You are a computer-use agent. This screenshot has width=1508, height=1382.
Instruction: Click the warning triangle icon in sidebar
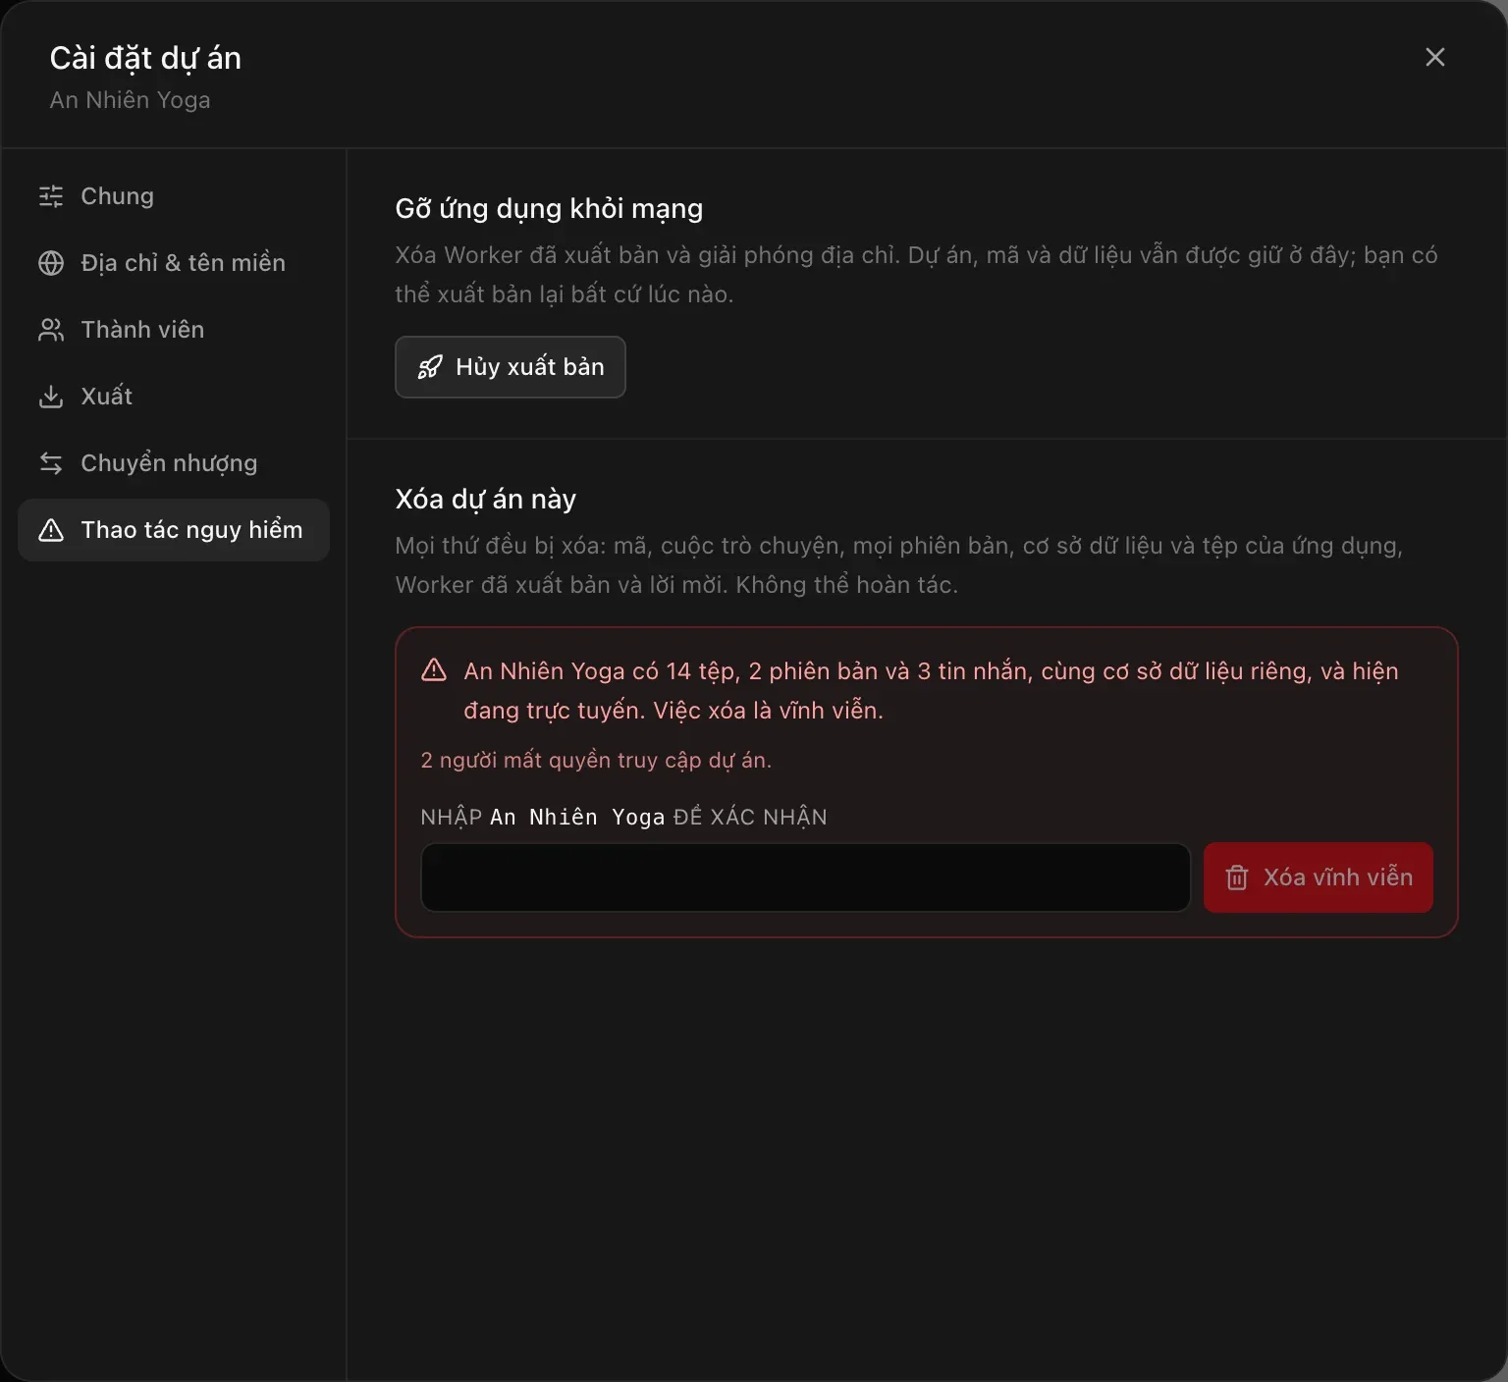(x=51, y=530)
